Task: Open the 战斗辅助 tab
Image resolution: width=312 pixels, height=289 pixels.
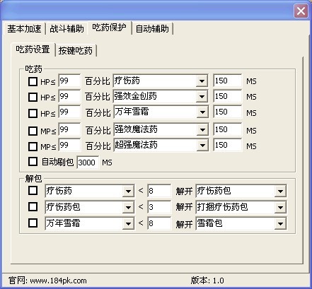Action: (67, 29)
